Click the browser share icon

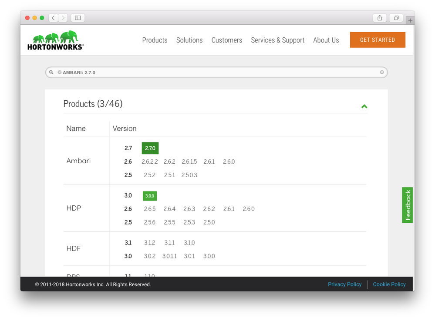pos(379,17)
